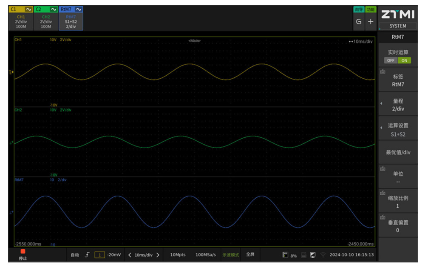Open the 向导 guide menu
This screenshot has width=425, height=268.
(359, 9)
